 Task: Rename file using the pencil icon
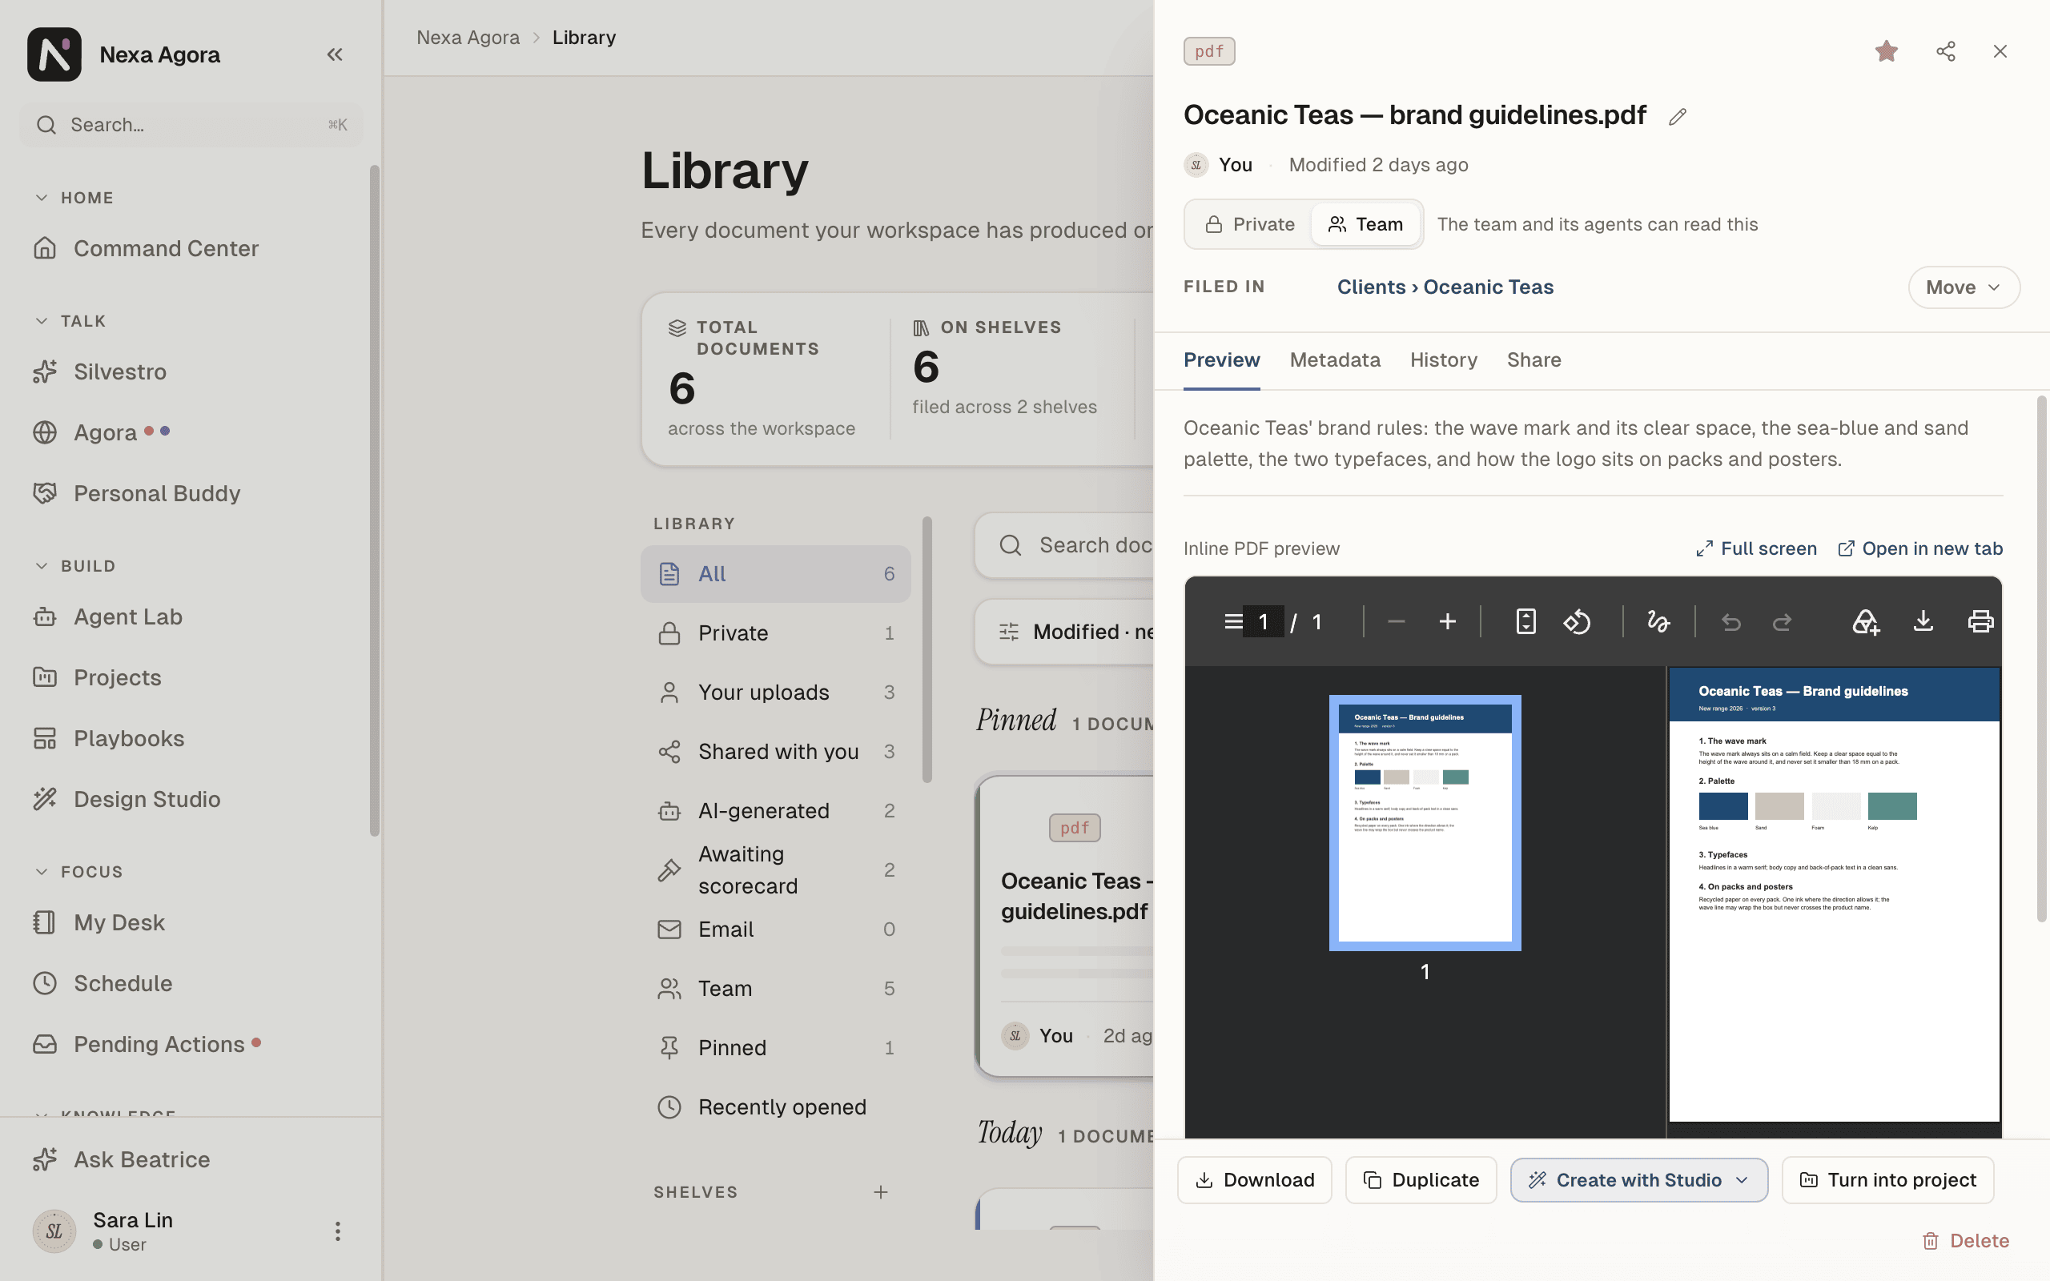(1678, 117)
